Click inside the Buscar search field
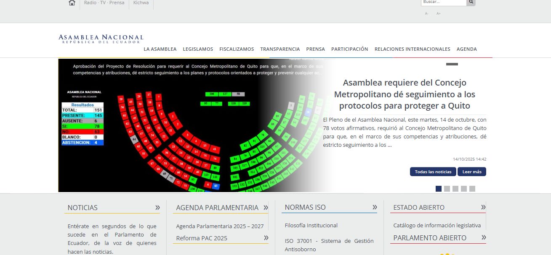This screenshot has height=255, width=551. pyautogui.click(x=443, y=2)
